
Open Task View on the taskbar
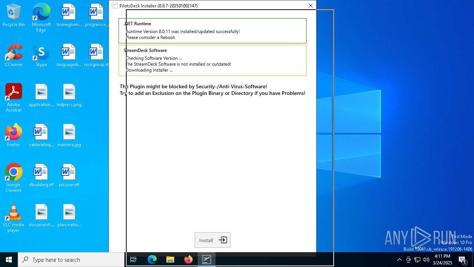133,260
